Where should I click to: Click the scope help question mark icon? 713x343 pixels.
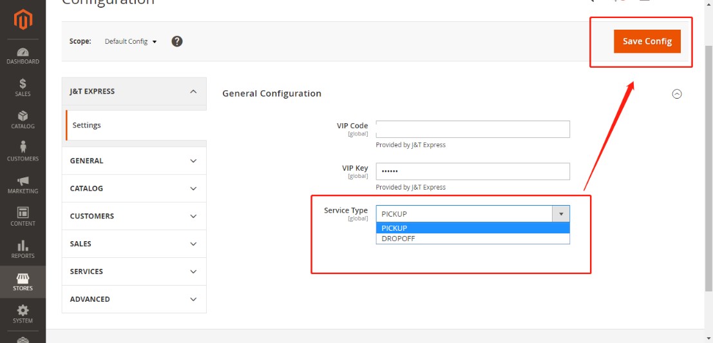click(177, 41)
